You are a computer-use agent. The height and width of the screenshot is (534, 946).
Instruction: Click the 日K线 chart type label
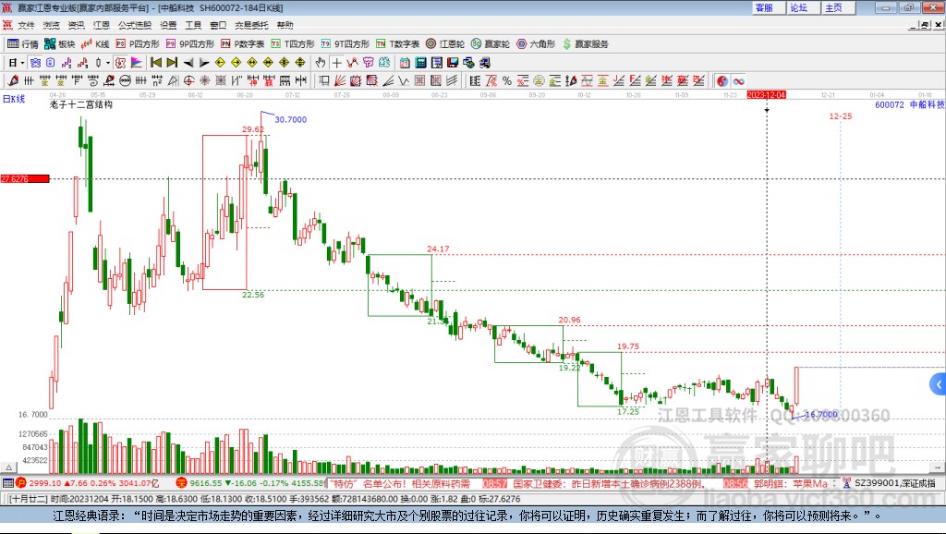click(x=14, y=99)
